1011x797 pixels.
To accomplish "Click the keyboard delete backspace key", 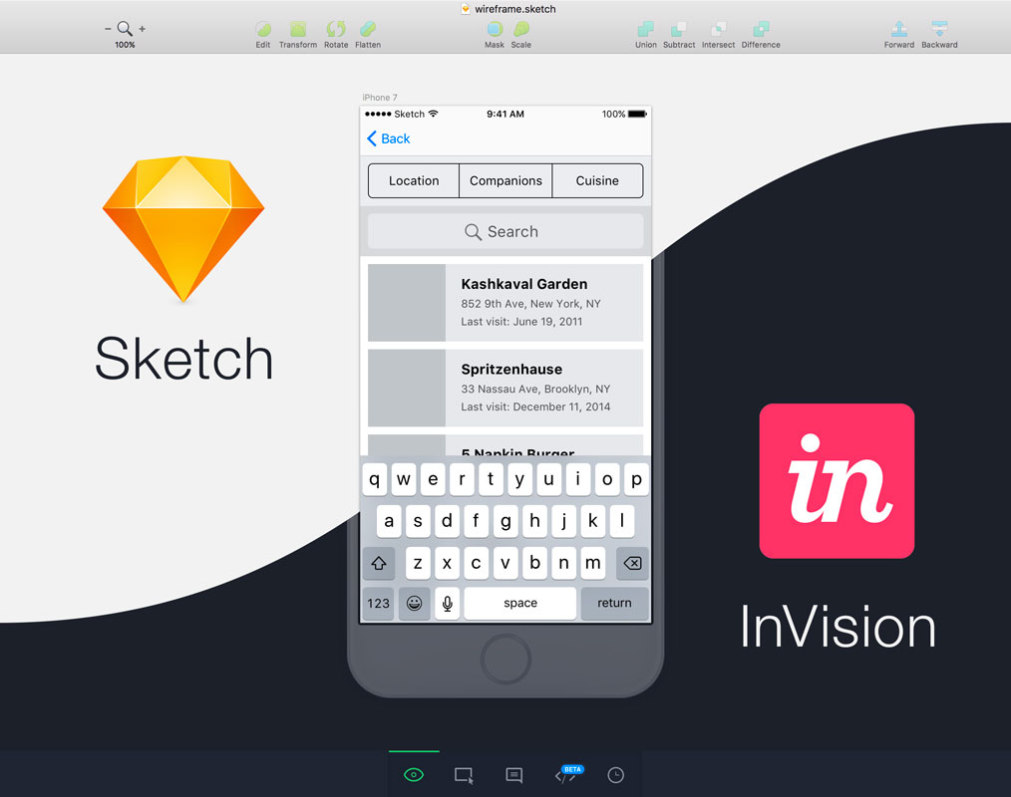I will click(x=632, y=563).
